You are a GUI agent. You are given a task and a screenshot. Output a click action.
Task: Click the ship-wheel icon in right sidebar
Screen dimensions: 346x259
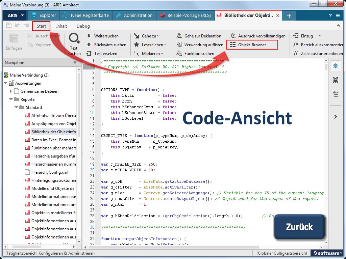pyautogui.click(x=336, y=66)
